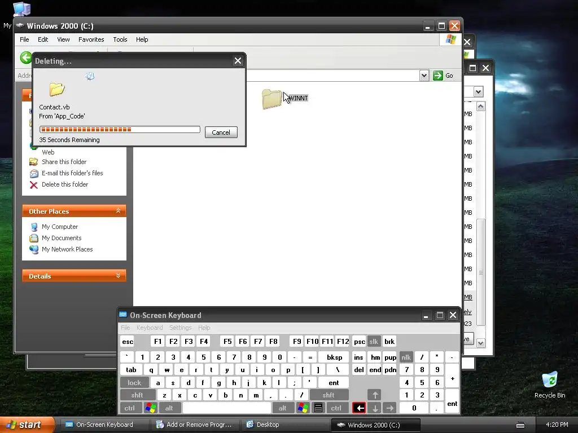Image resolution: width=578 pixels, height=433 pixels.
Task: Click the E-mail envelope icon
Action: pos(33,174)
